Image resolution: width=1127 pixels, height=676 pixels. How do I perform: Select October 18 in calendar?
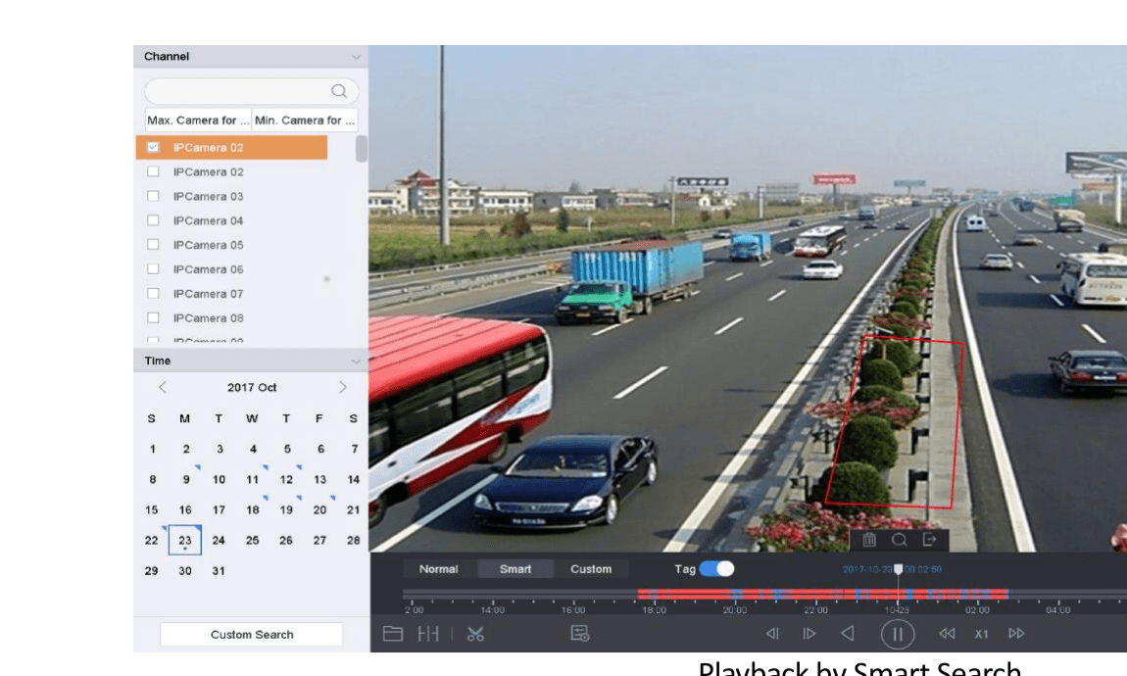click(x=252, y=510)
